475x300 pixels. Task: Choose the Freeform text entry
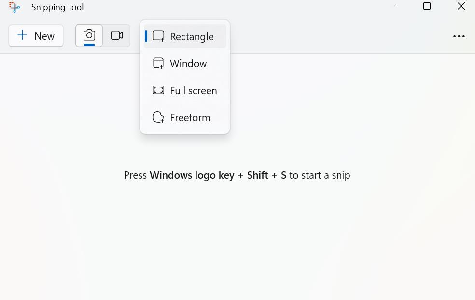point(190,118)
